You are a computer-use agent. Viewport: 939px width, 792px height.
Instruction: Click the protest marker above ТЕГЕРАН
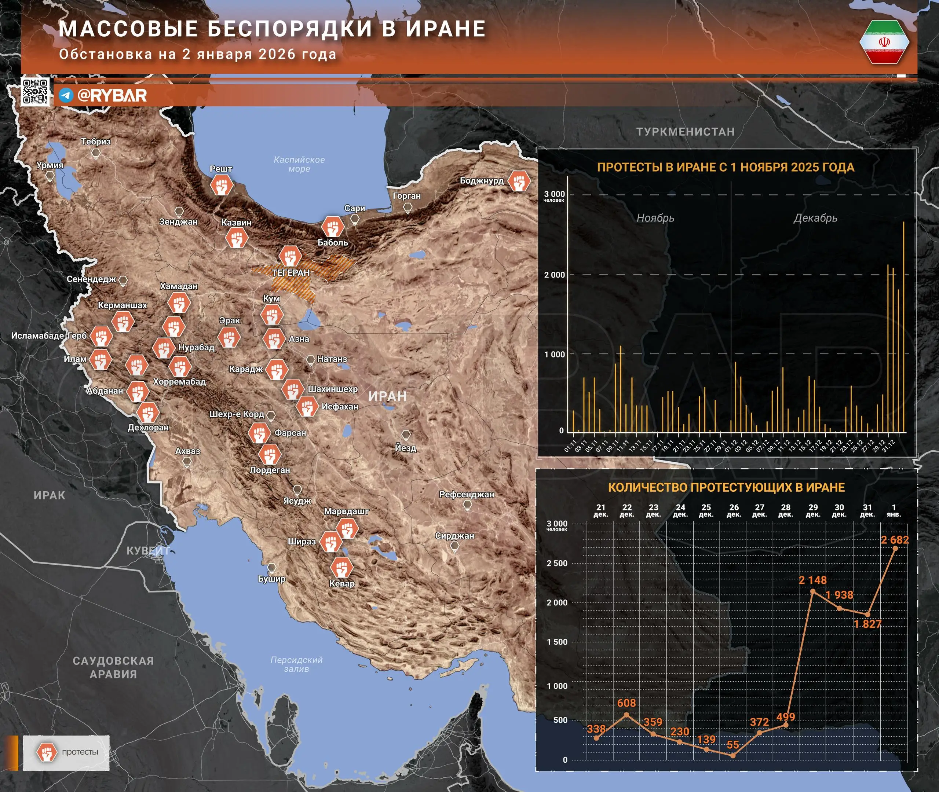(290, 257)
